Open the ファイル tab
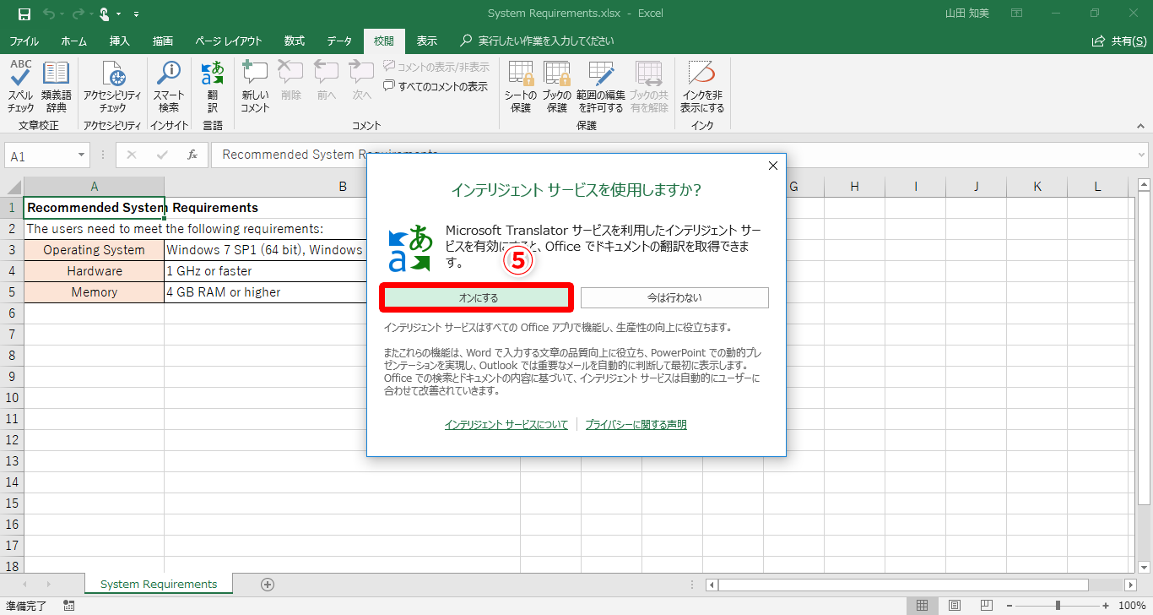1153x615 pixels. click(24, 41)
